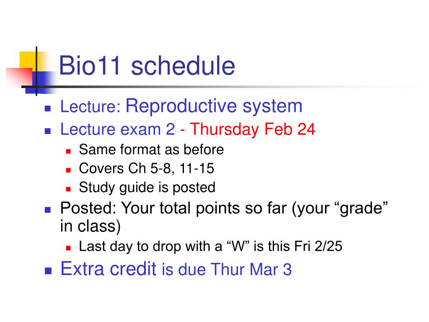Click the Study guide is posted text

147,187
